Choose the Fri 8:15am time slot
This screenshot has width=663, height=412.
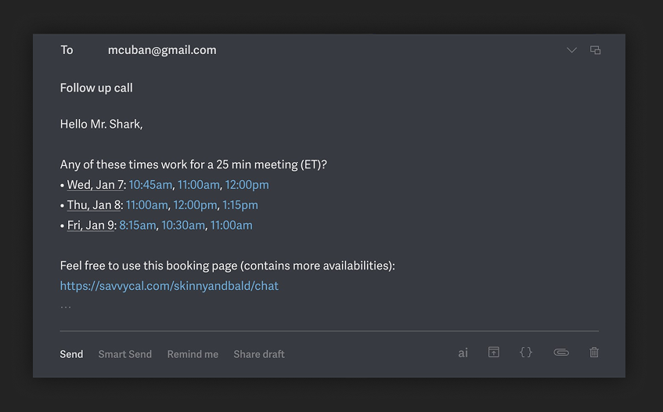(138, 226)
